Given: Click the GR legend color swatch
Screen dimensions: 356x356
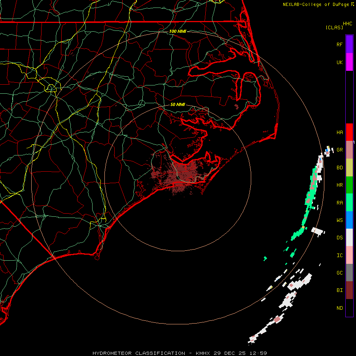Looking at the screenshot, I should click(349, 150).
